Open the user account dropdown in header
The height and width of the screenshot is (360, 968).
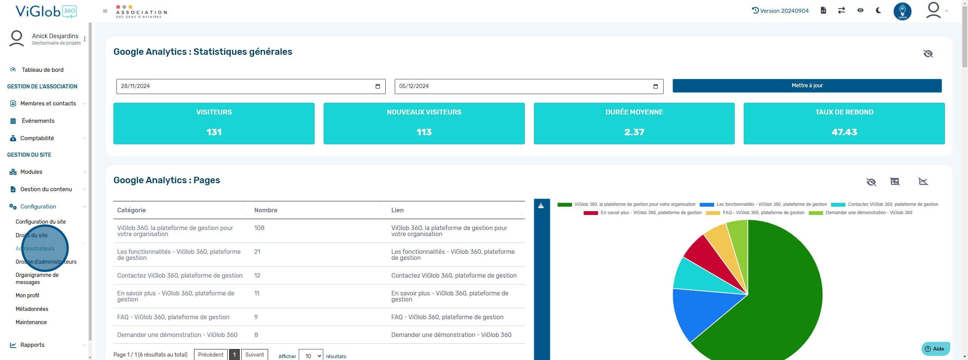point(937,11)
